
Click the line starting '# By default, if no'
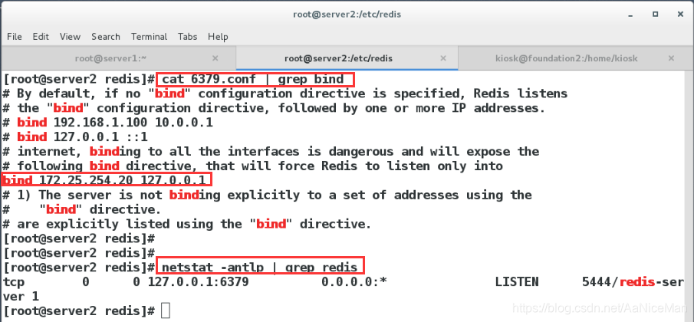[285, 94]
